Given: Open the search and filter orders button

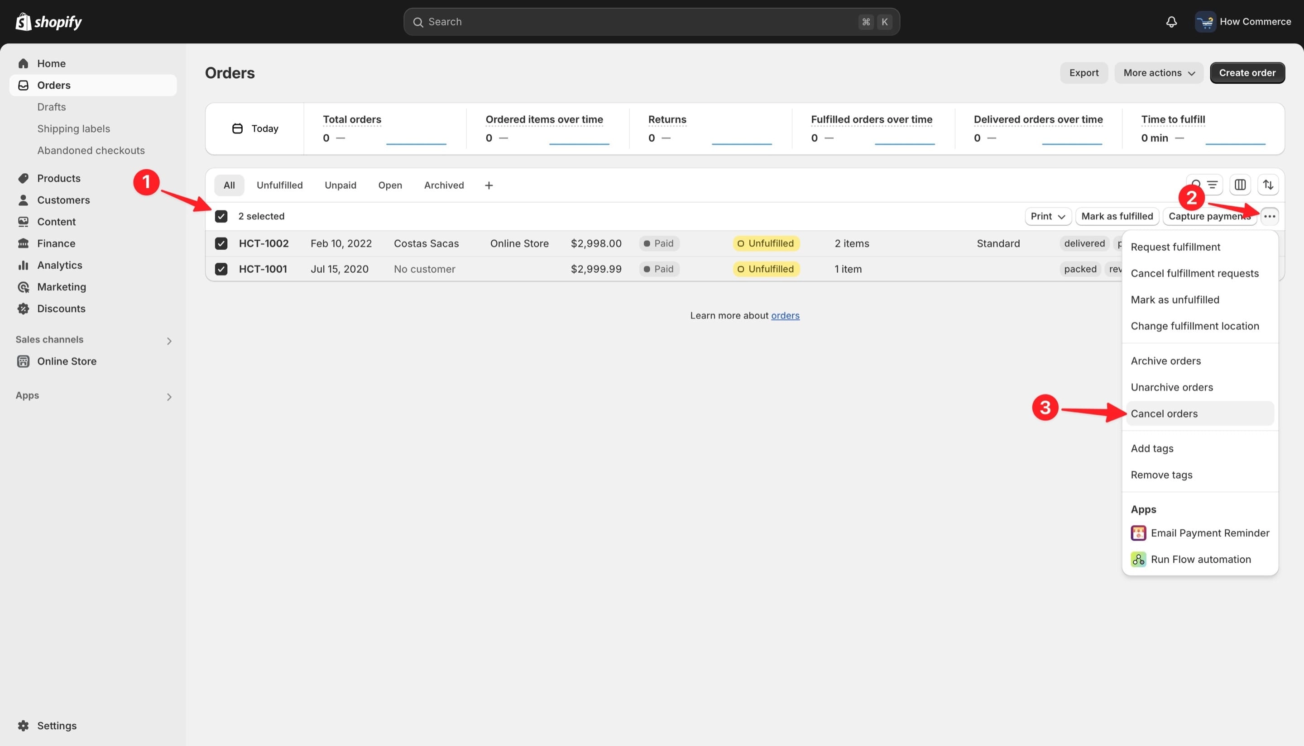Looking at the screenshot, I should pyautogui.click(x=1204, y=185).
